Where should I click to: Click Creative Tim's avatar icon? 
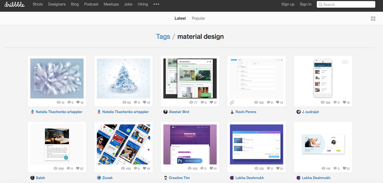(x=166, y=178)
